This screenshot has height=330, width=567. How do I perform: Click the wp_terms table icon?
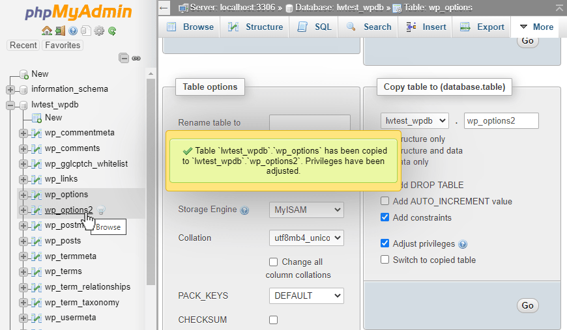[x=36, y=271]
